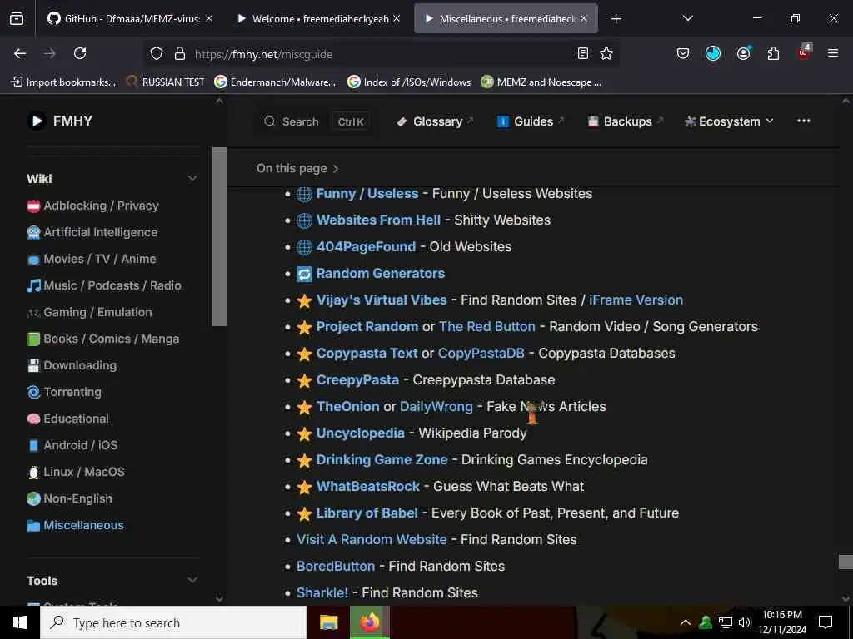Image resolution: width=853 pixels, height=639 pixels.
Task: Open File Explorer from the taskbar
Action: click(328, 622)
